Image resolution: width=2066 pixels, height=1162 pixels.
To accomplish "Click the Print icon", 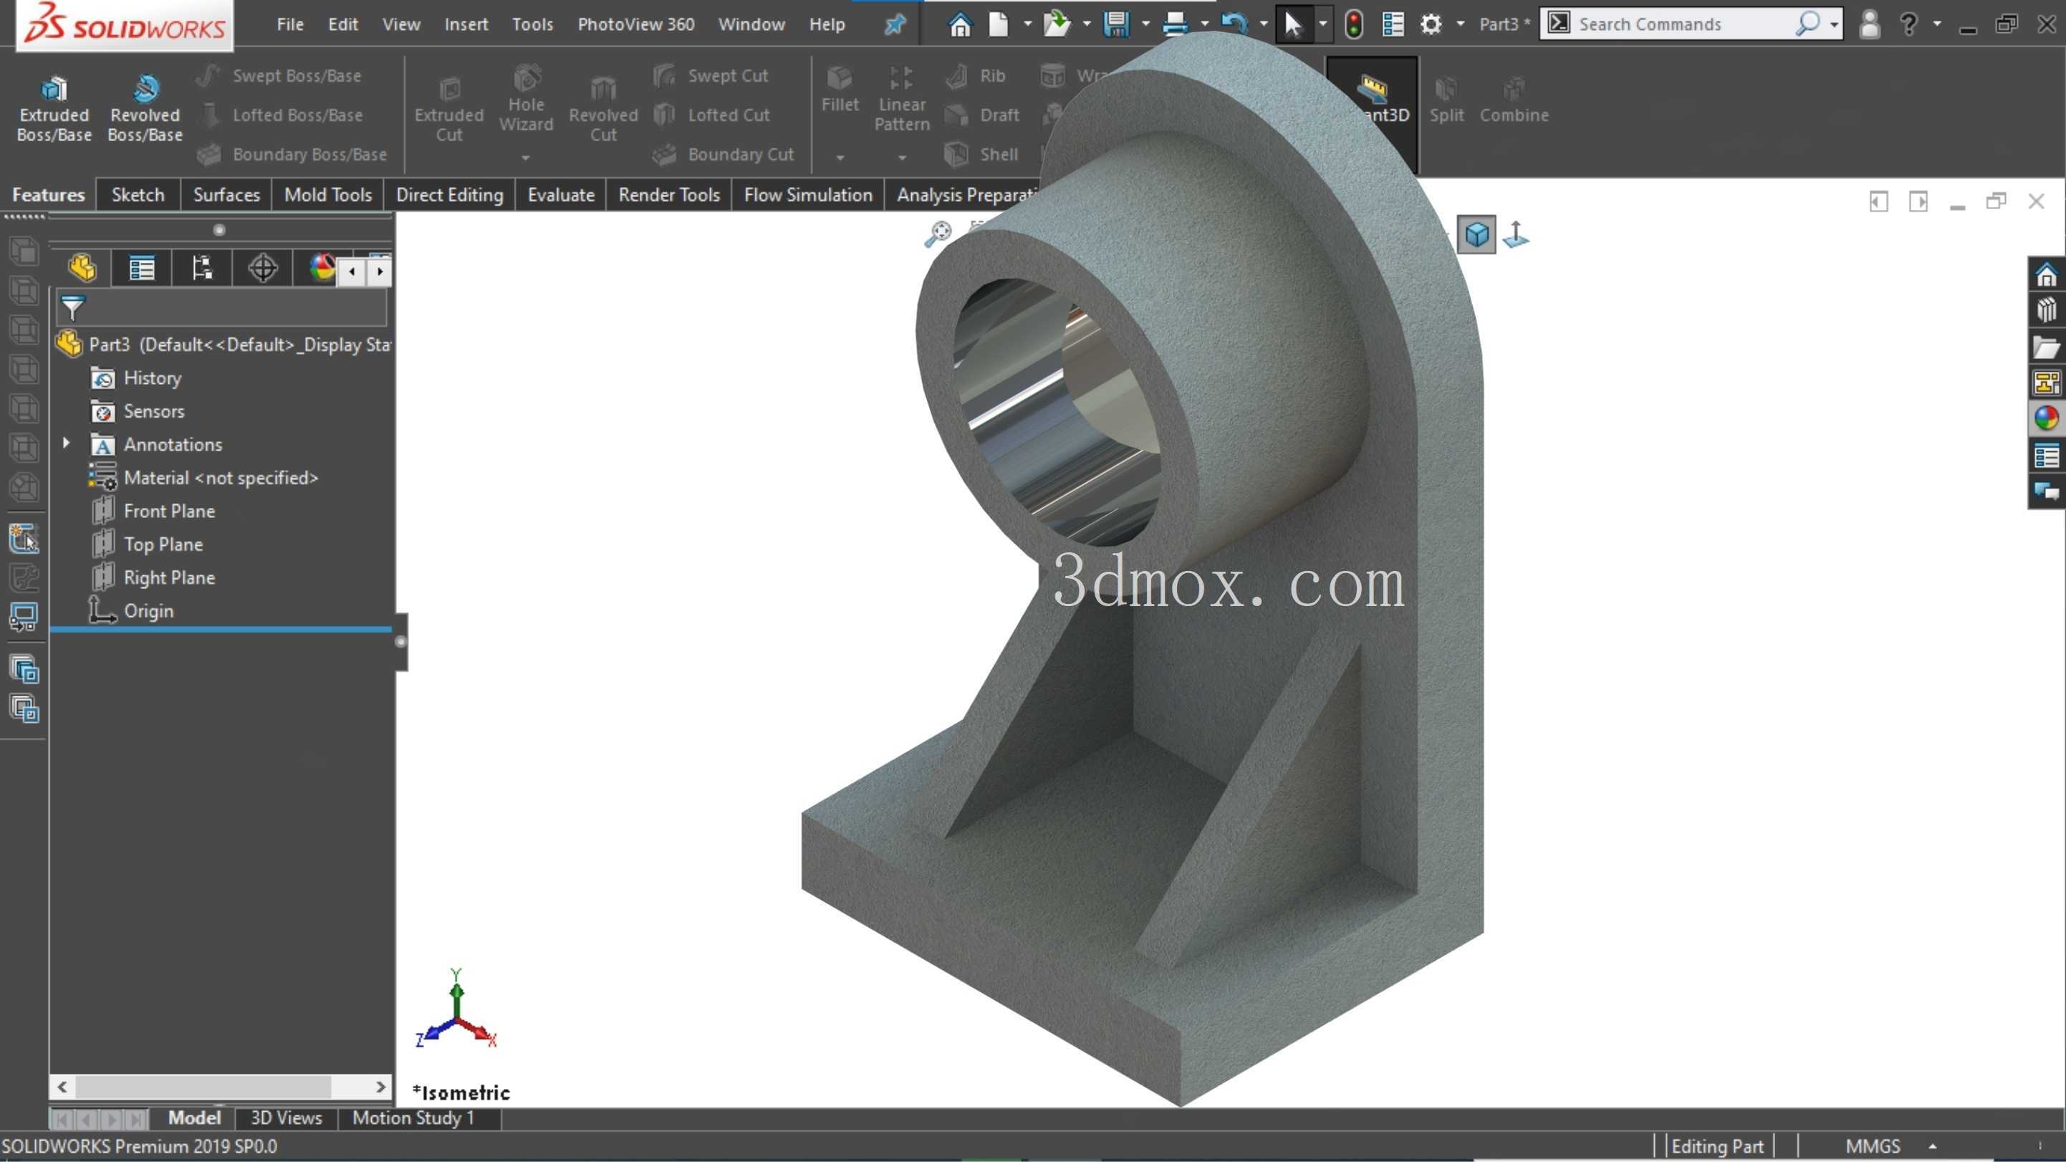I will point(1175,24).
